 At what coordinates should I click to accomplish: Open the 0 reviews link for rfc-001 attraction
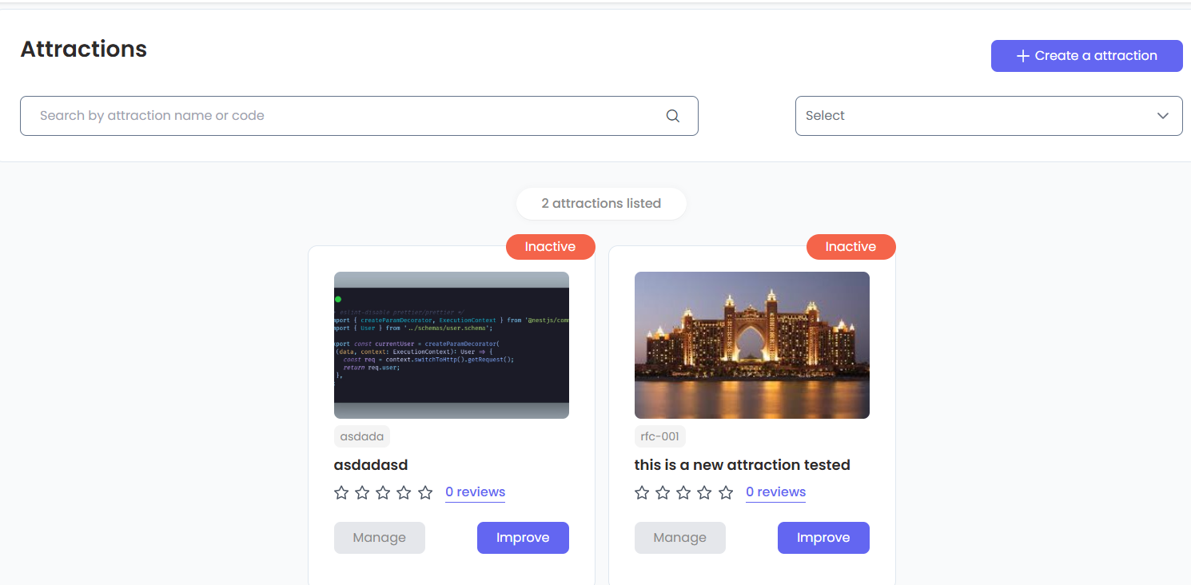point(775,491)
